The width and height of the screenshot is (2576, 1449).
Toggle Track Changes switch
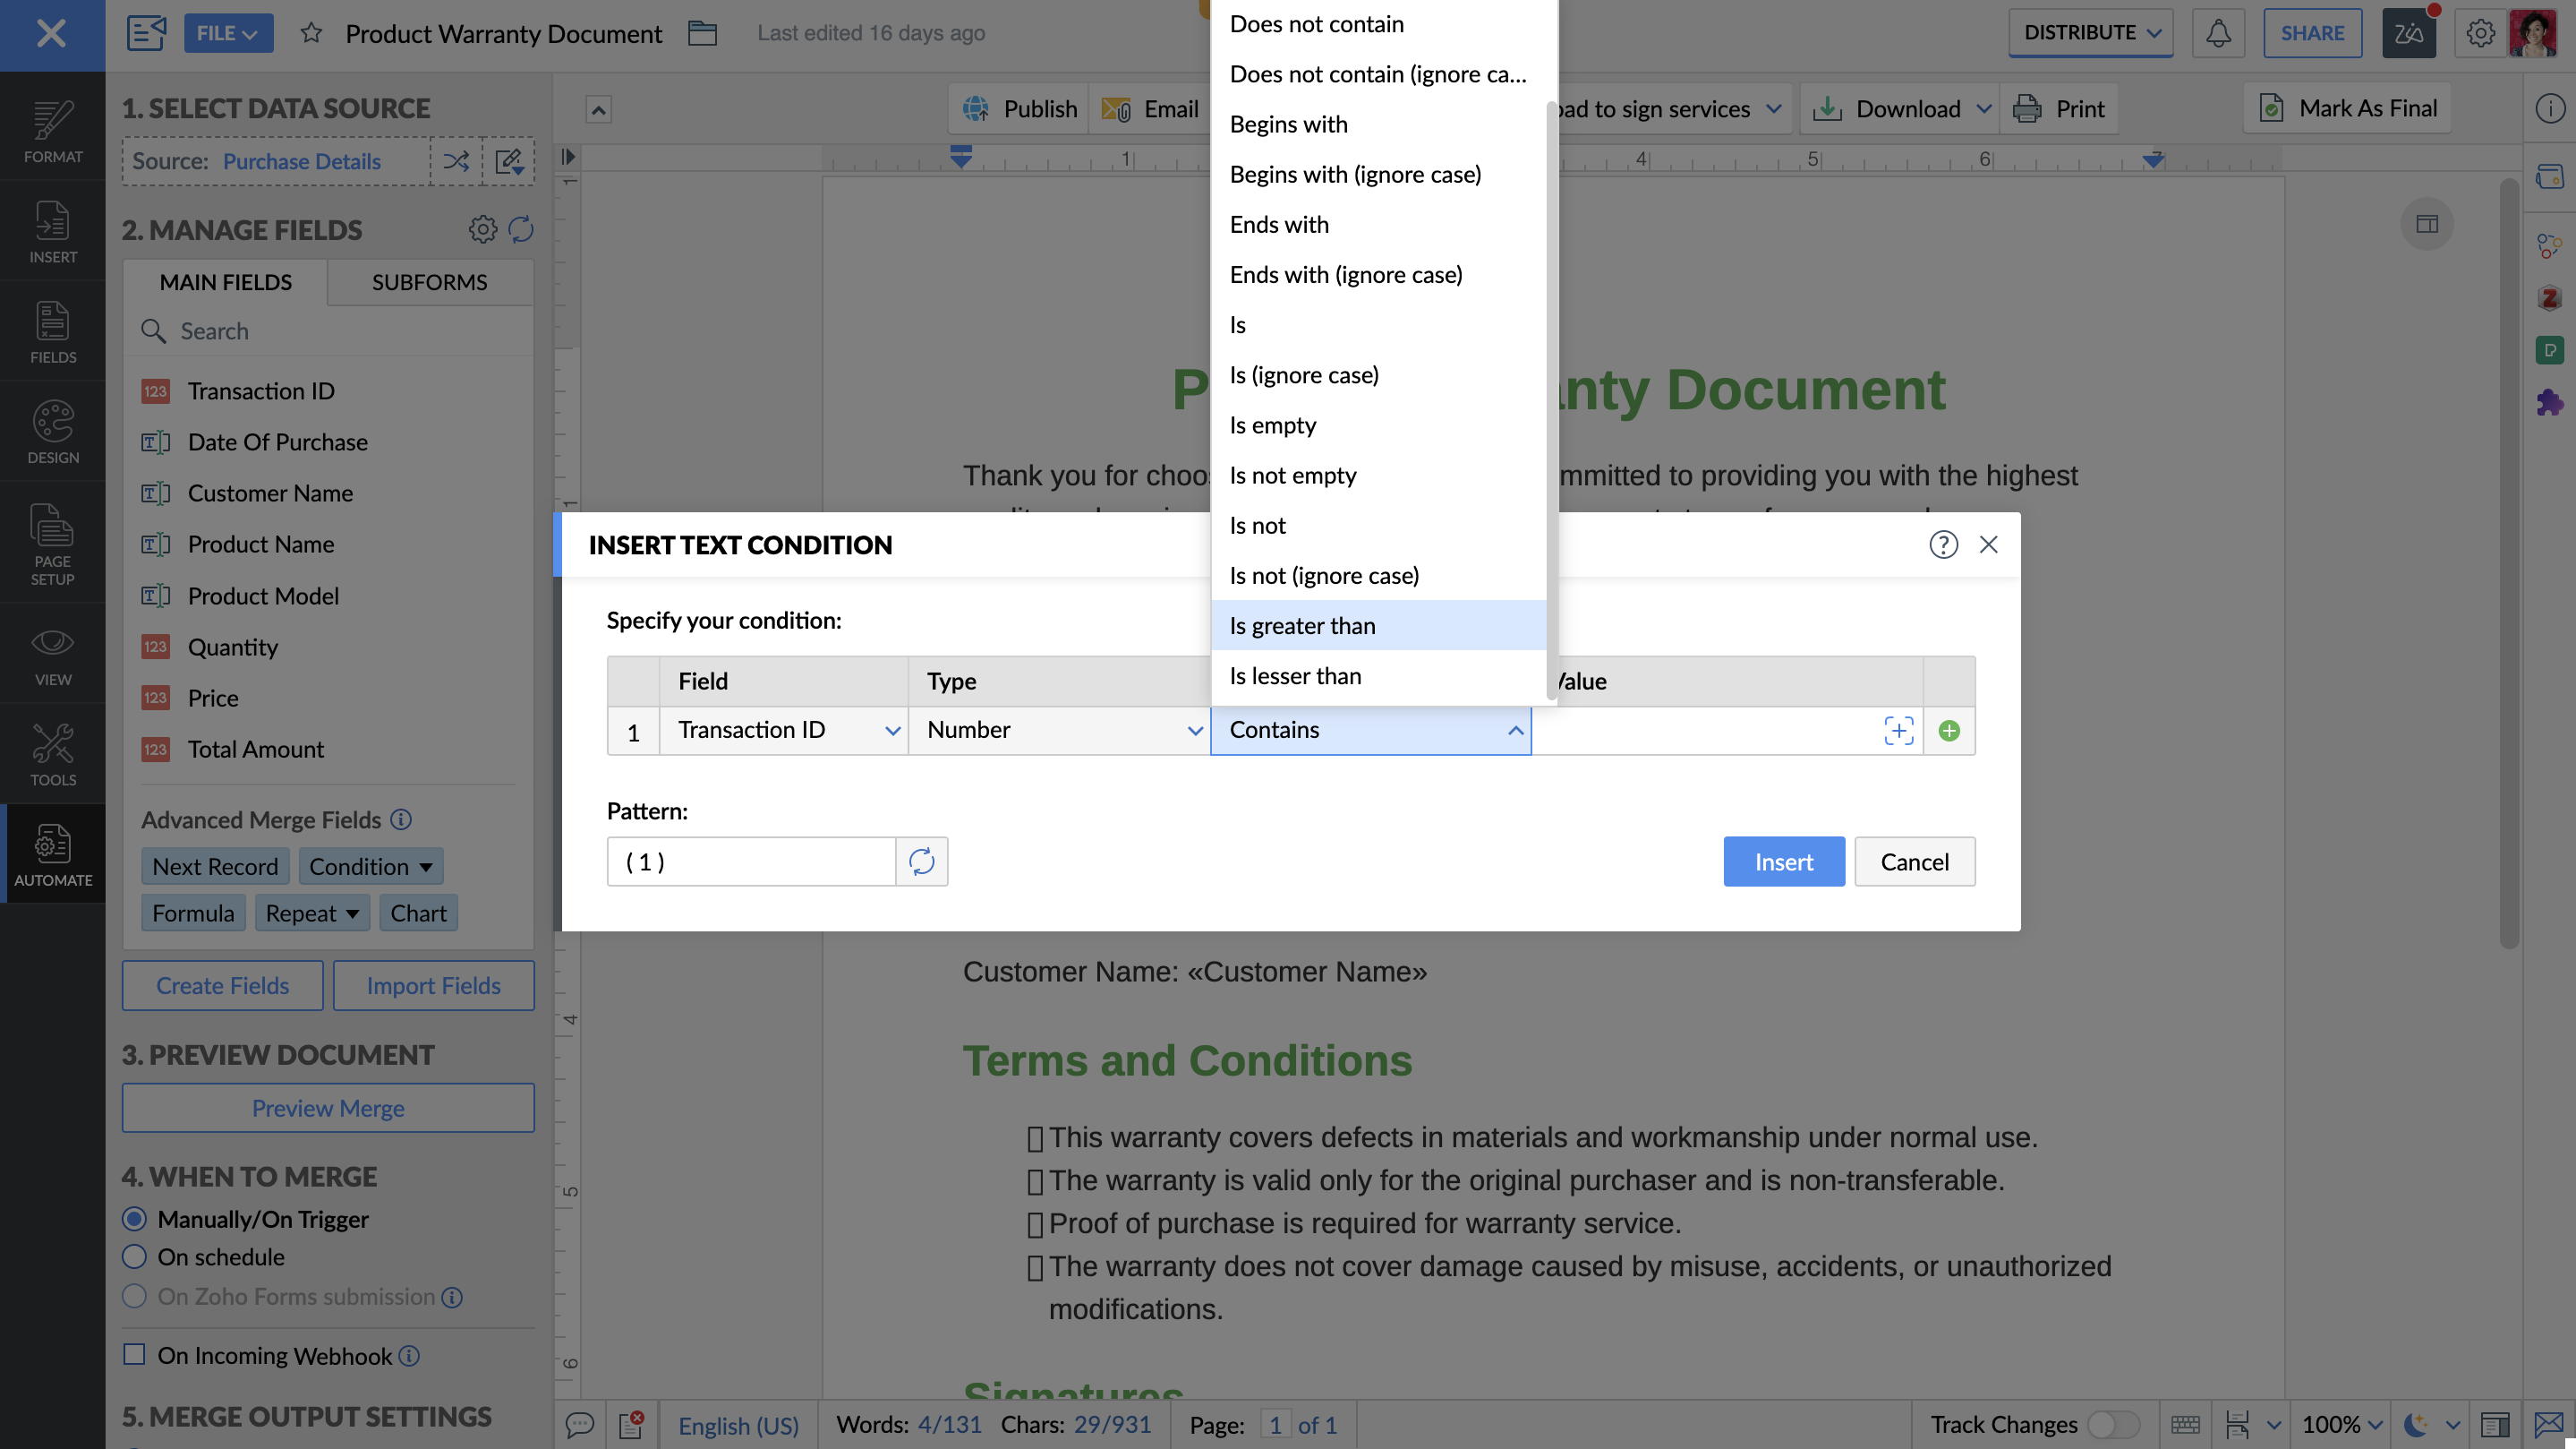tap(2112, 1424)
